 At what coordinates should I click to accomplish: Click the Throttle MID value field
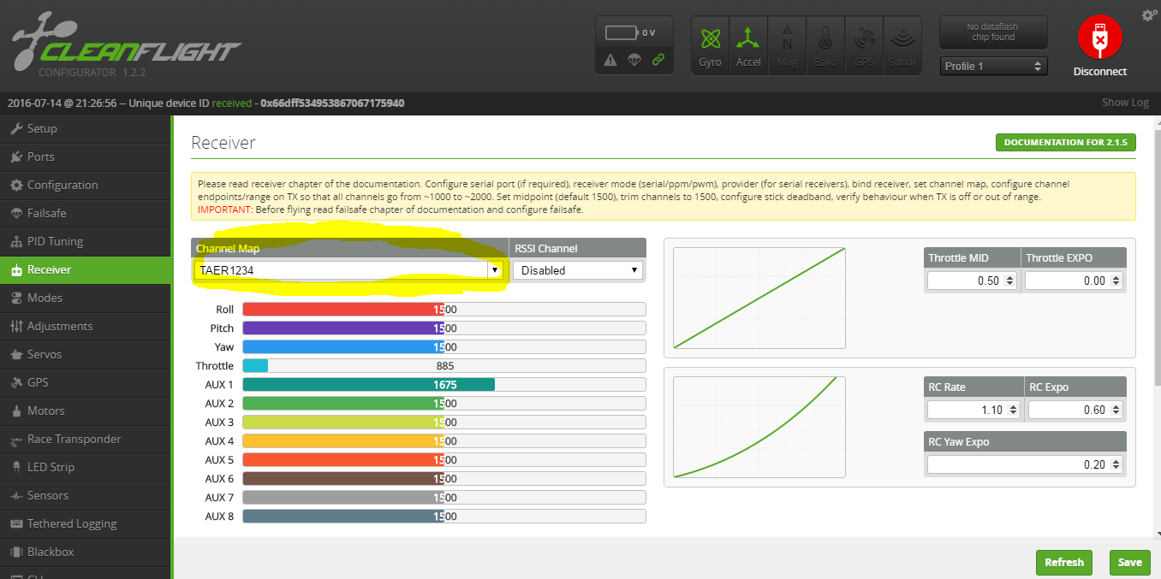tap(972, 281)
